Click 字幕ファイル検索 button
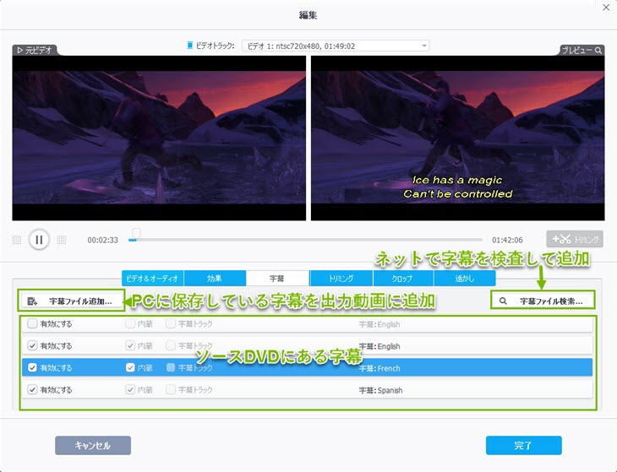The height and width of the screenshot is (472, 617). pos(543,301)
